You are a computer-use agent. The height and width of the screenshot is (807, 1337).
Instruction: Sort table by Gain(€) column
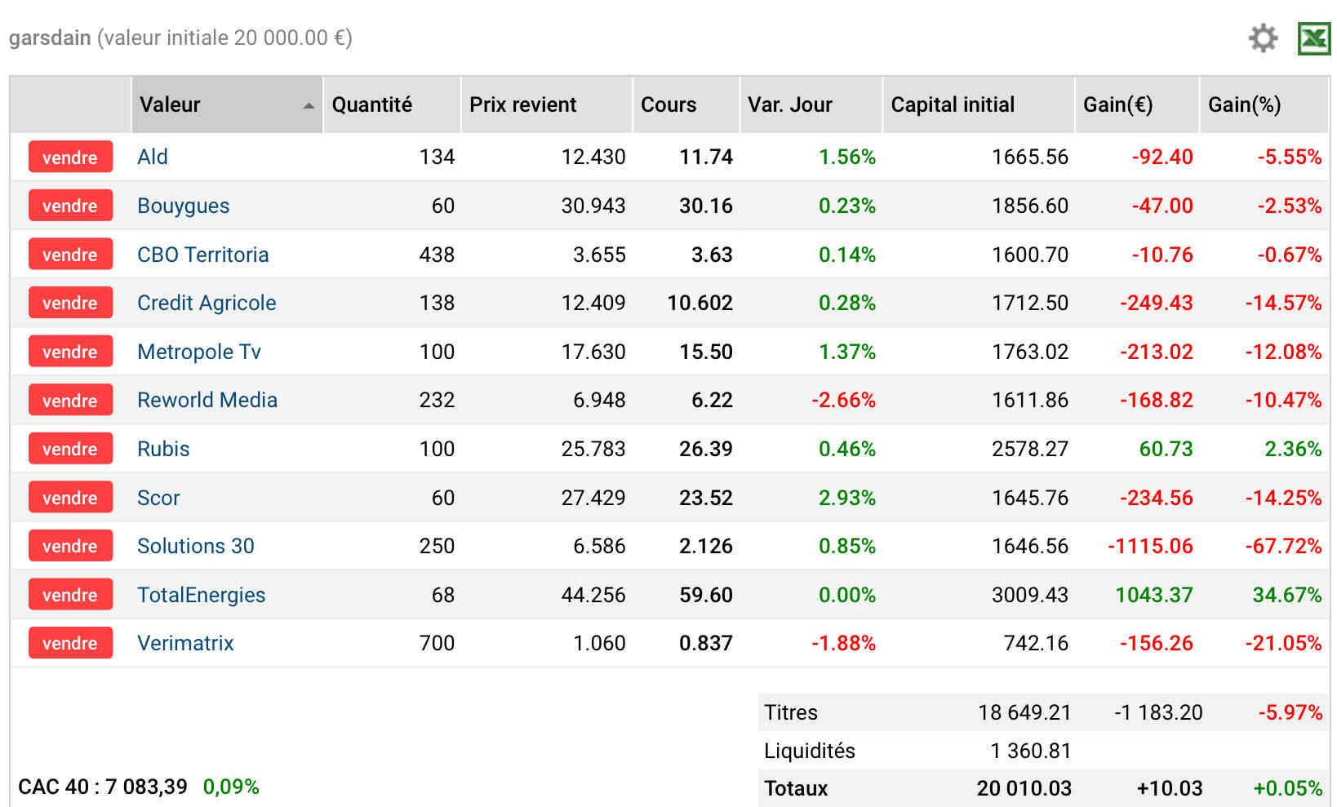[x=1137, y=104]
